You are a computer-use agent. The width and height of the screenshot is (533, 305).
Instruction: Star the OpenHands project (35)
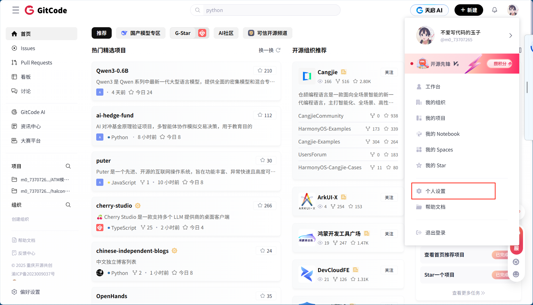pos(266,296)
